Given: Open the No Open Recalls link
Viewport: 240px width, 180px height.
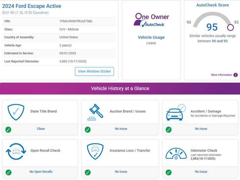Looking at the screenshot, I should [41, 172].
